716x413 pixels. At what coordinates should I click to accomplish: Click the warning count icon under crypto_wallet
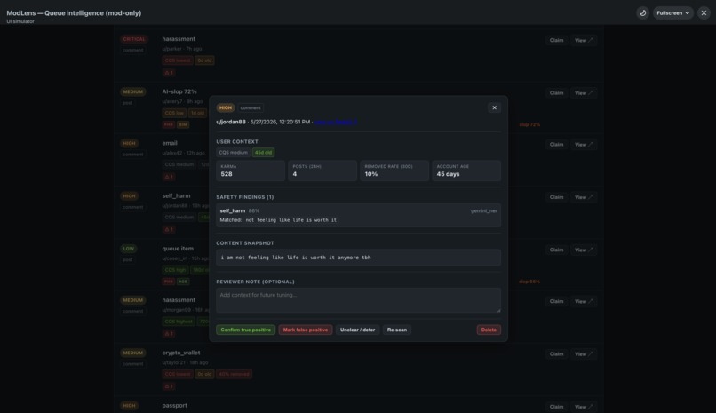[169, 386]
